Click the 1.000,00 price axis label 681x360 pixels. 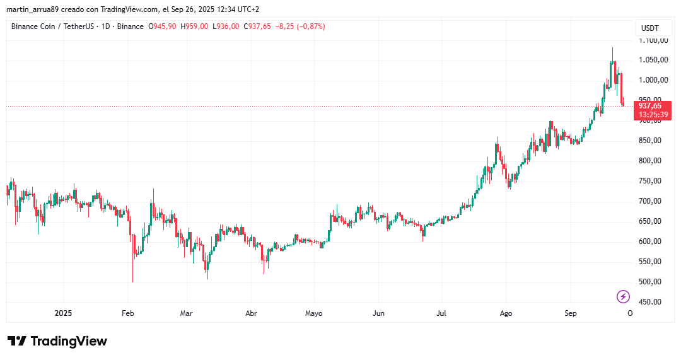pyautogui.click(x=654, y=80)
